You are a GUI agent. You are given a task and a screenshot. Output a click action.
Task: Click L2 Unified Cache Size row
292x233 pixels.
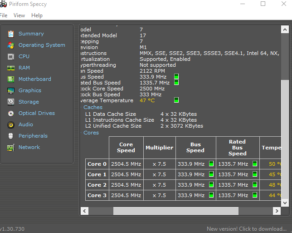(144, 126)
